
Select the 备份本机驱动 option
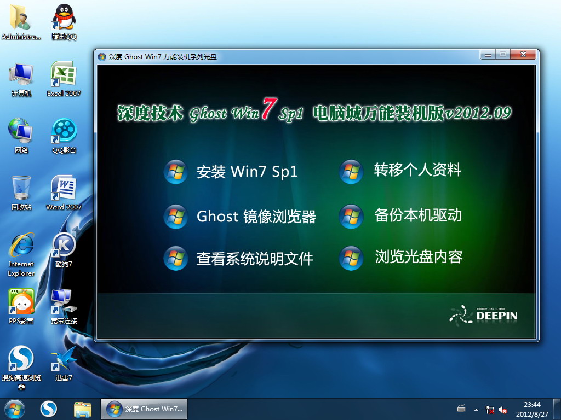(x=400, y=215)
